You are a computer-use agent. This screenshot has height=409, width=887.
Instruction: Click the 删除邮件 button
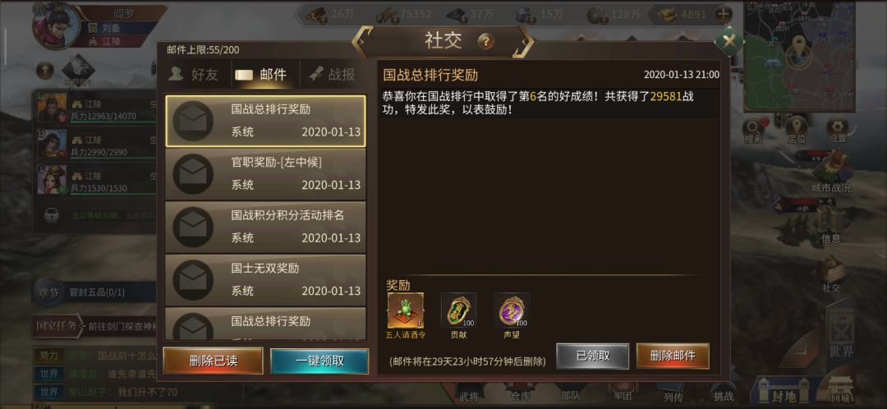(673, 356)
